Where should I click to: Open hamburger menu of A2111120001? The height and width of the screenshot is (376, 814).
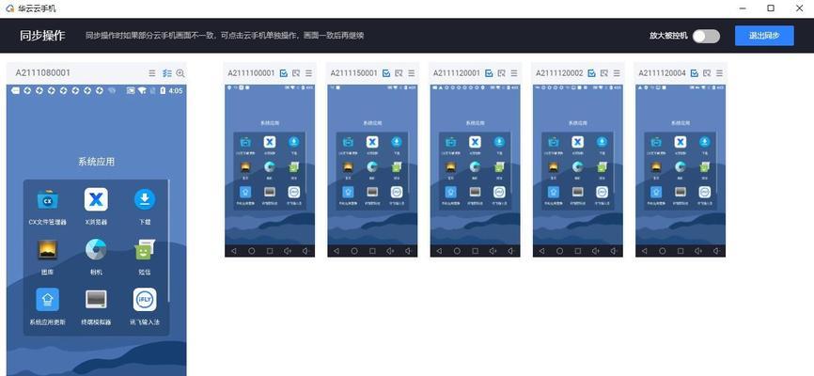514,73
